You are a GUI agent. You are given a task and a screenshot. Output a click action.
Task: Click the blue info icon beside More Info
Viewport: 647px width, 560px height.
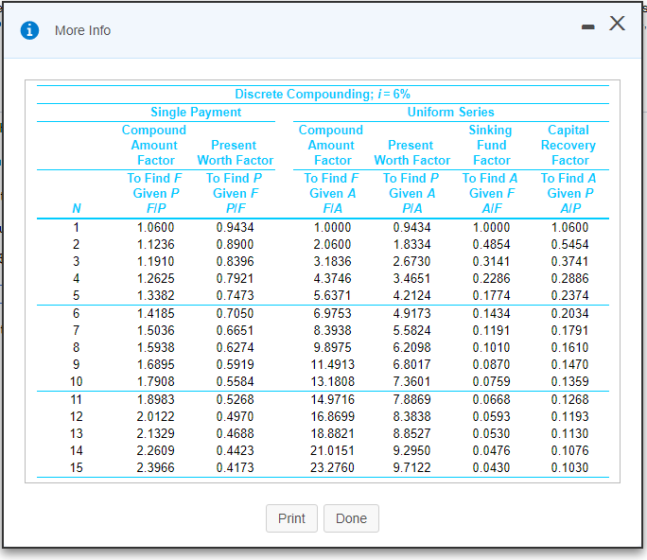click(29, 30)
